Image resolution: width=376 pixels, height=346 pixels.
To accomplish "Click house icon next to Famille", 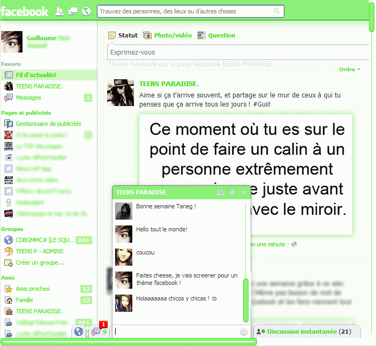I will [9, 300].
